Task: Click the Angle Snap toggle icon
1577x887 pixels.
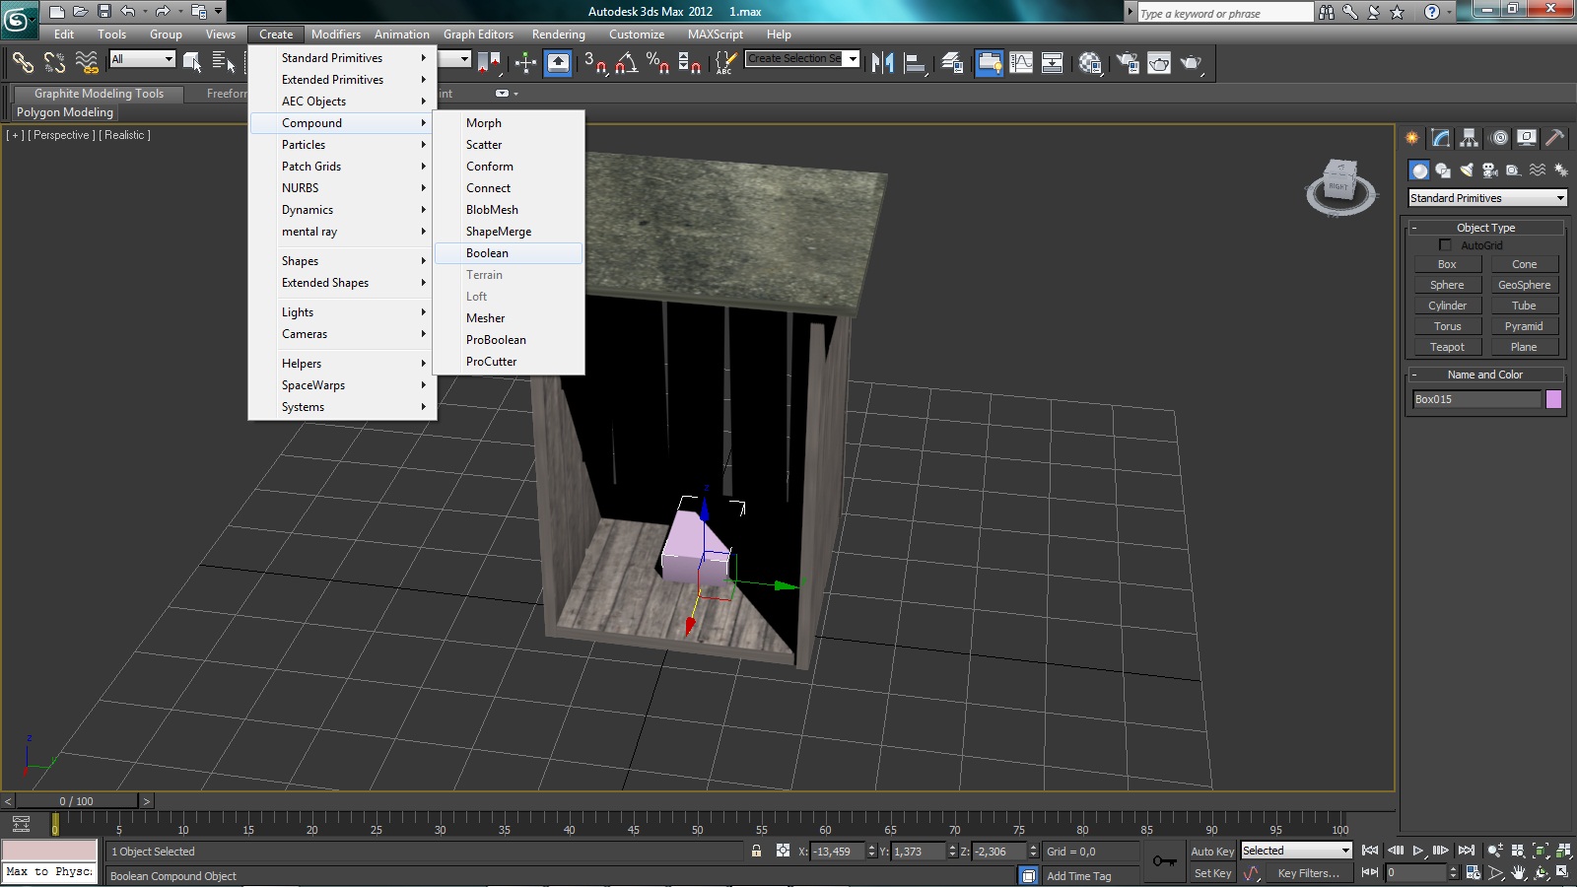Action: [x=626, y=63]
